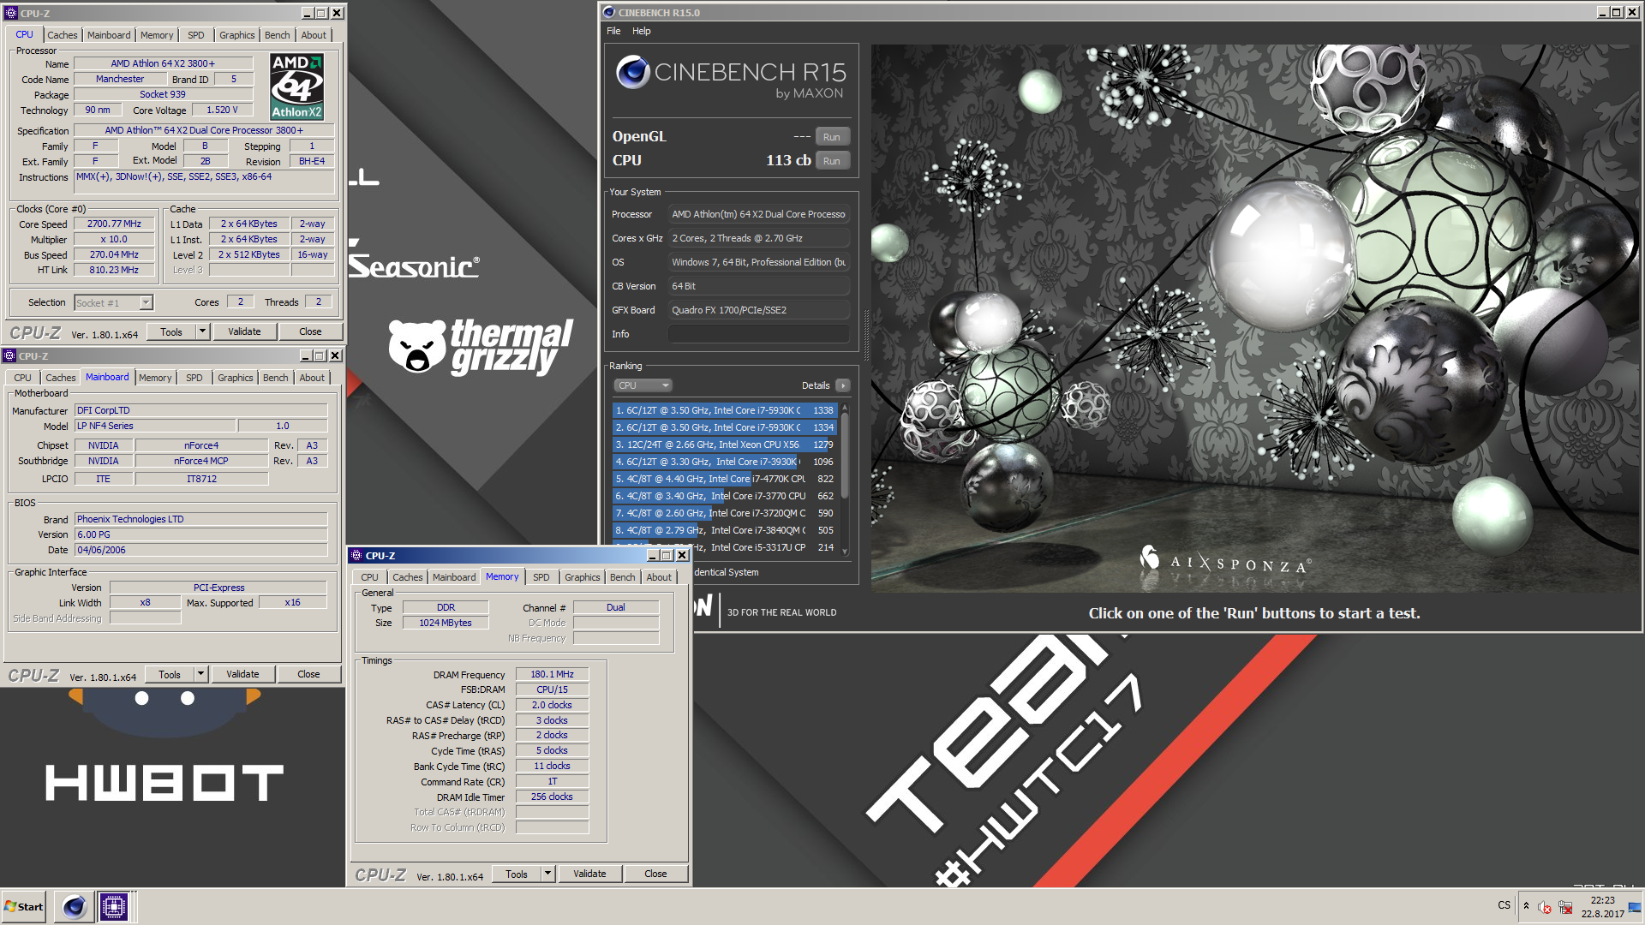Click Close in the Memory CPU-Z window
This screenshot has width=1645, height=925.
click(x=655, y=874)
